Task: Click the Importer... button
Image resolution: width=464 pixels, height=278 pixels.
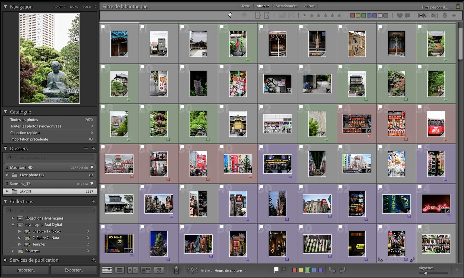Action: tap(25, 270)
